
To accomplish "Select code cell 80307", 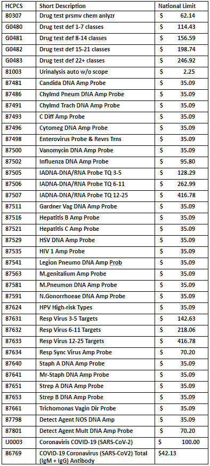I will [x=20, y=15].
